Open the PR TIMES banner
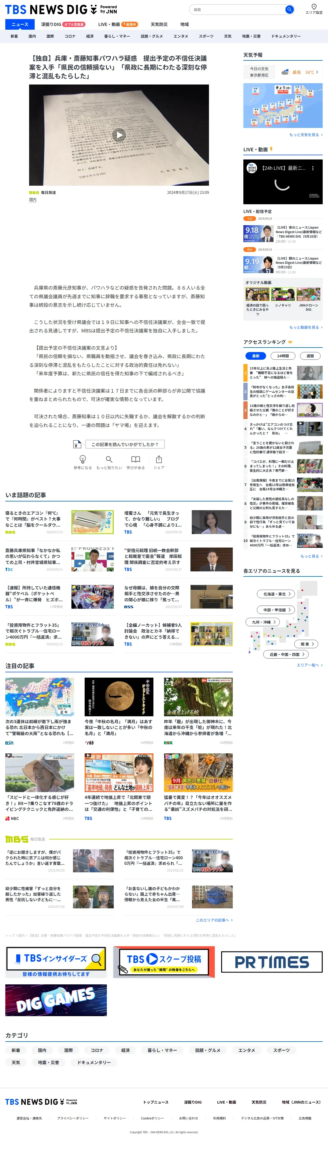Image resolution: width=328 pixels, height=1169 pixels. click(272, 962)
